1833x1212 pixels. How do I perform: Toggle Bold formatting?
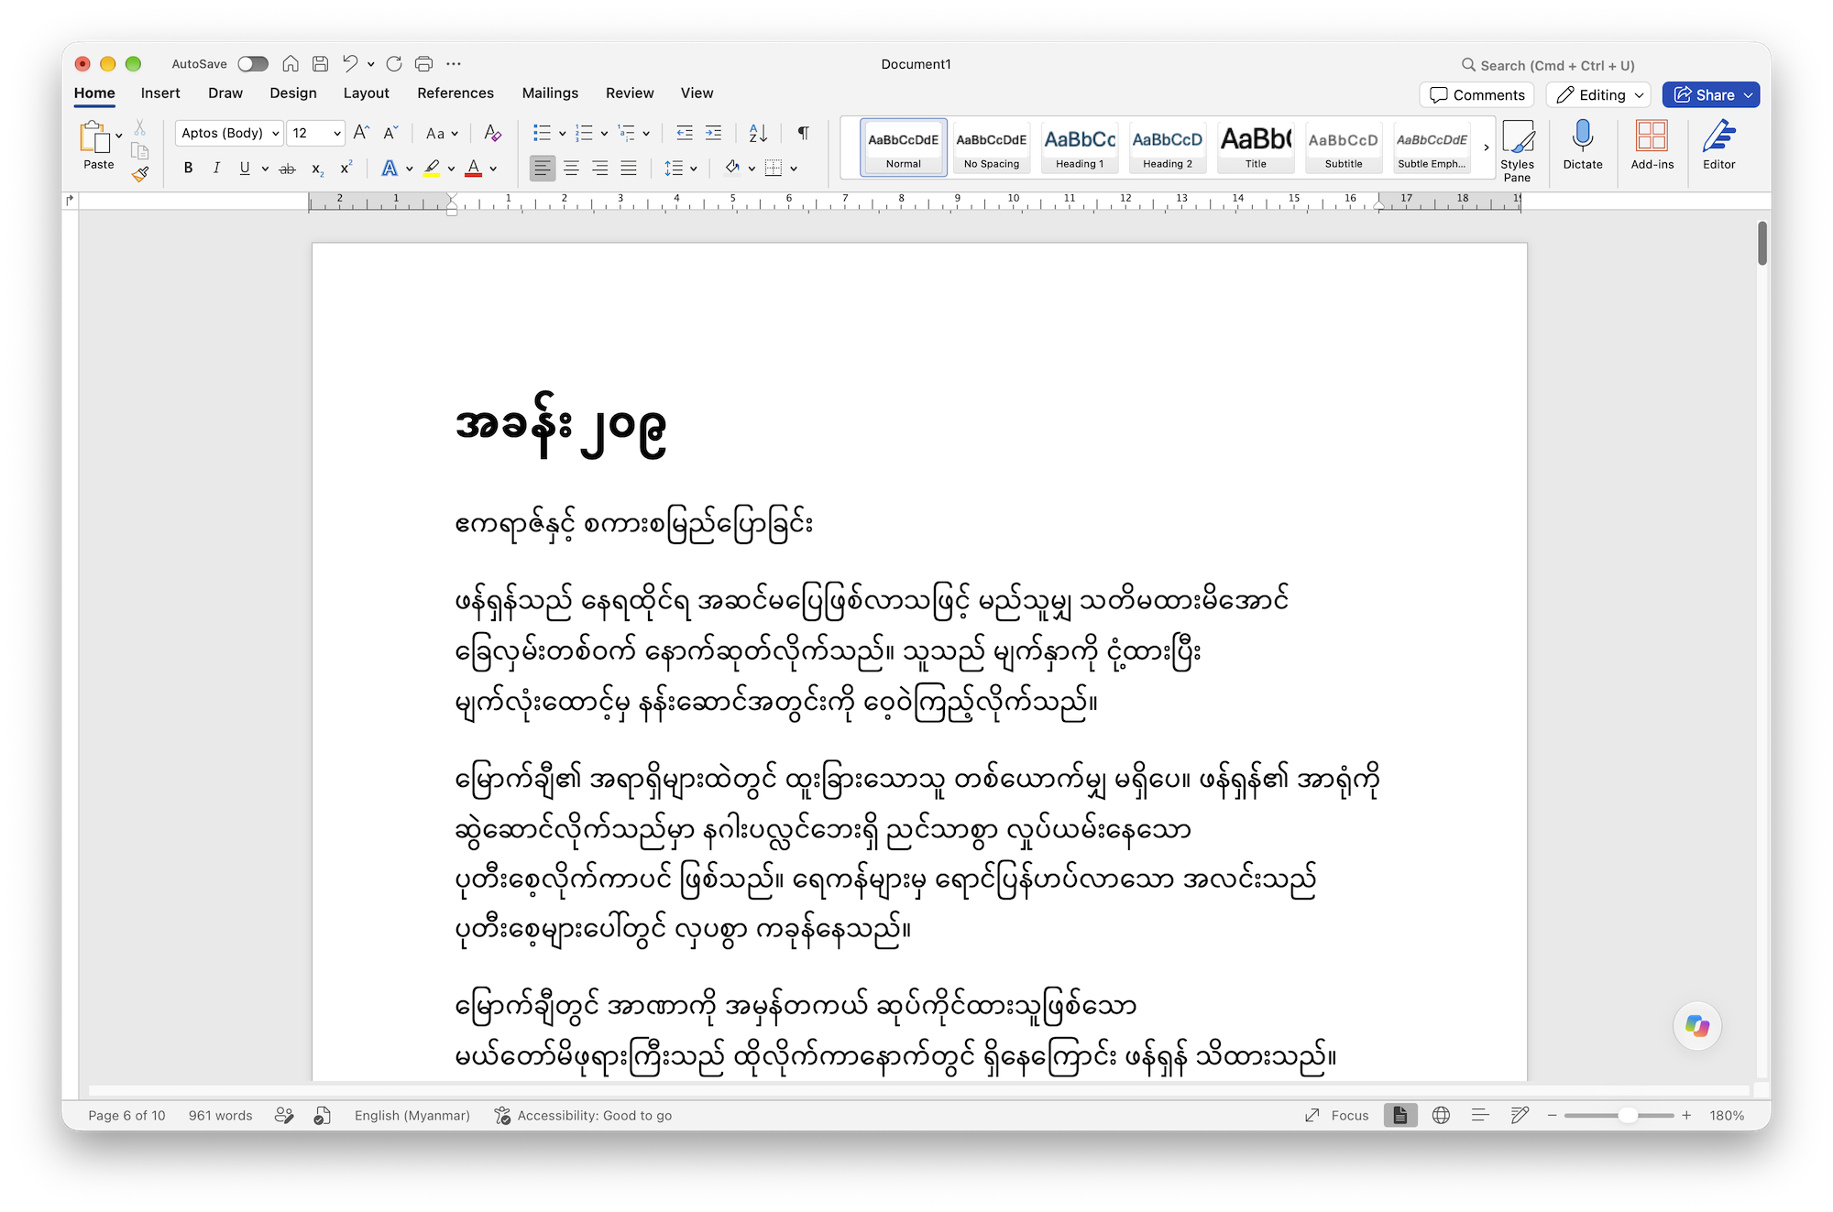pos(188,169)
